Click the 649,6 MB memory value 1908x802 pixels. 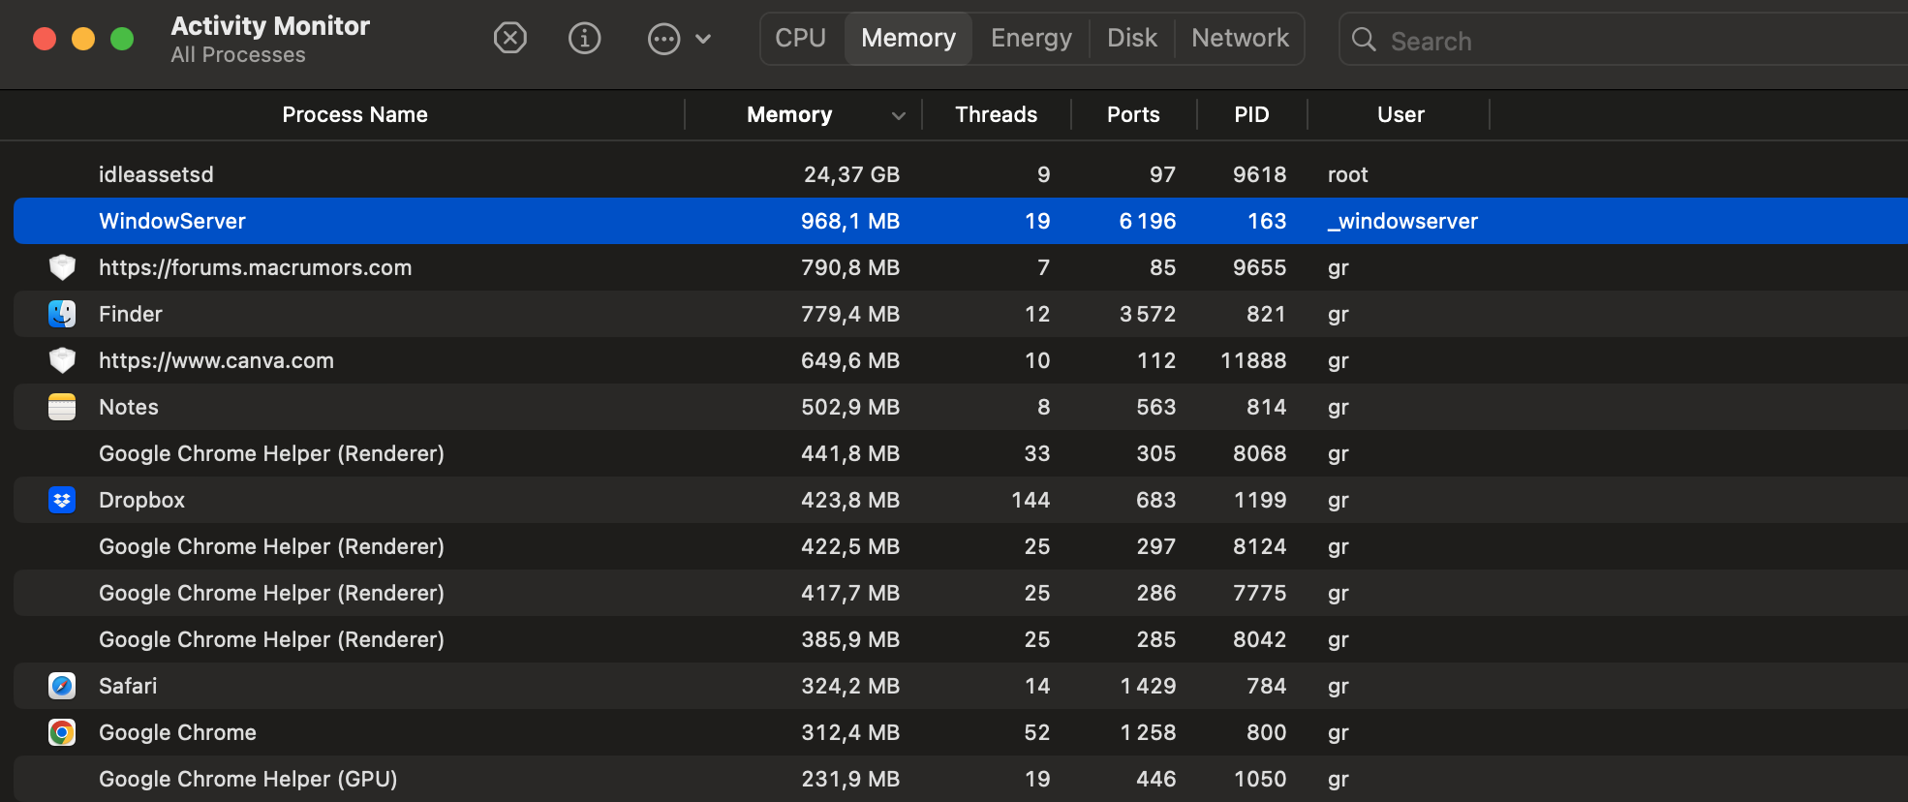[850, 360]
